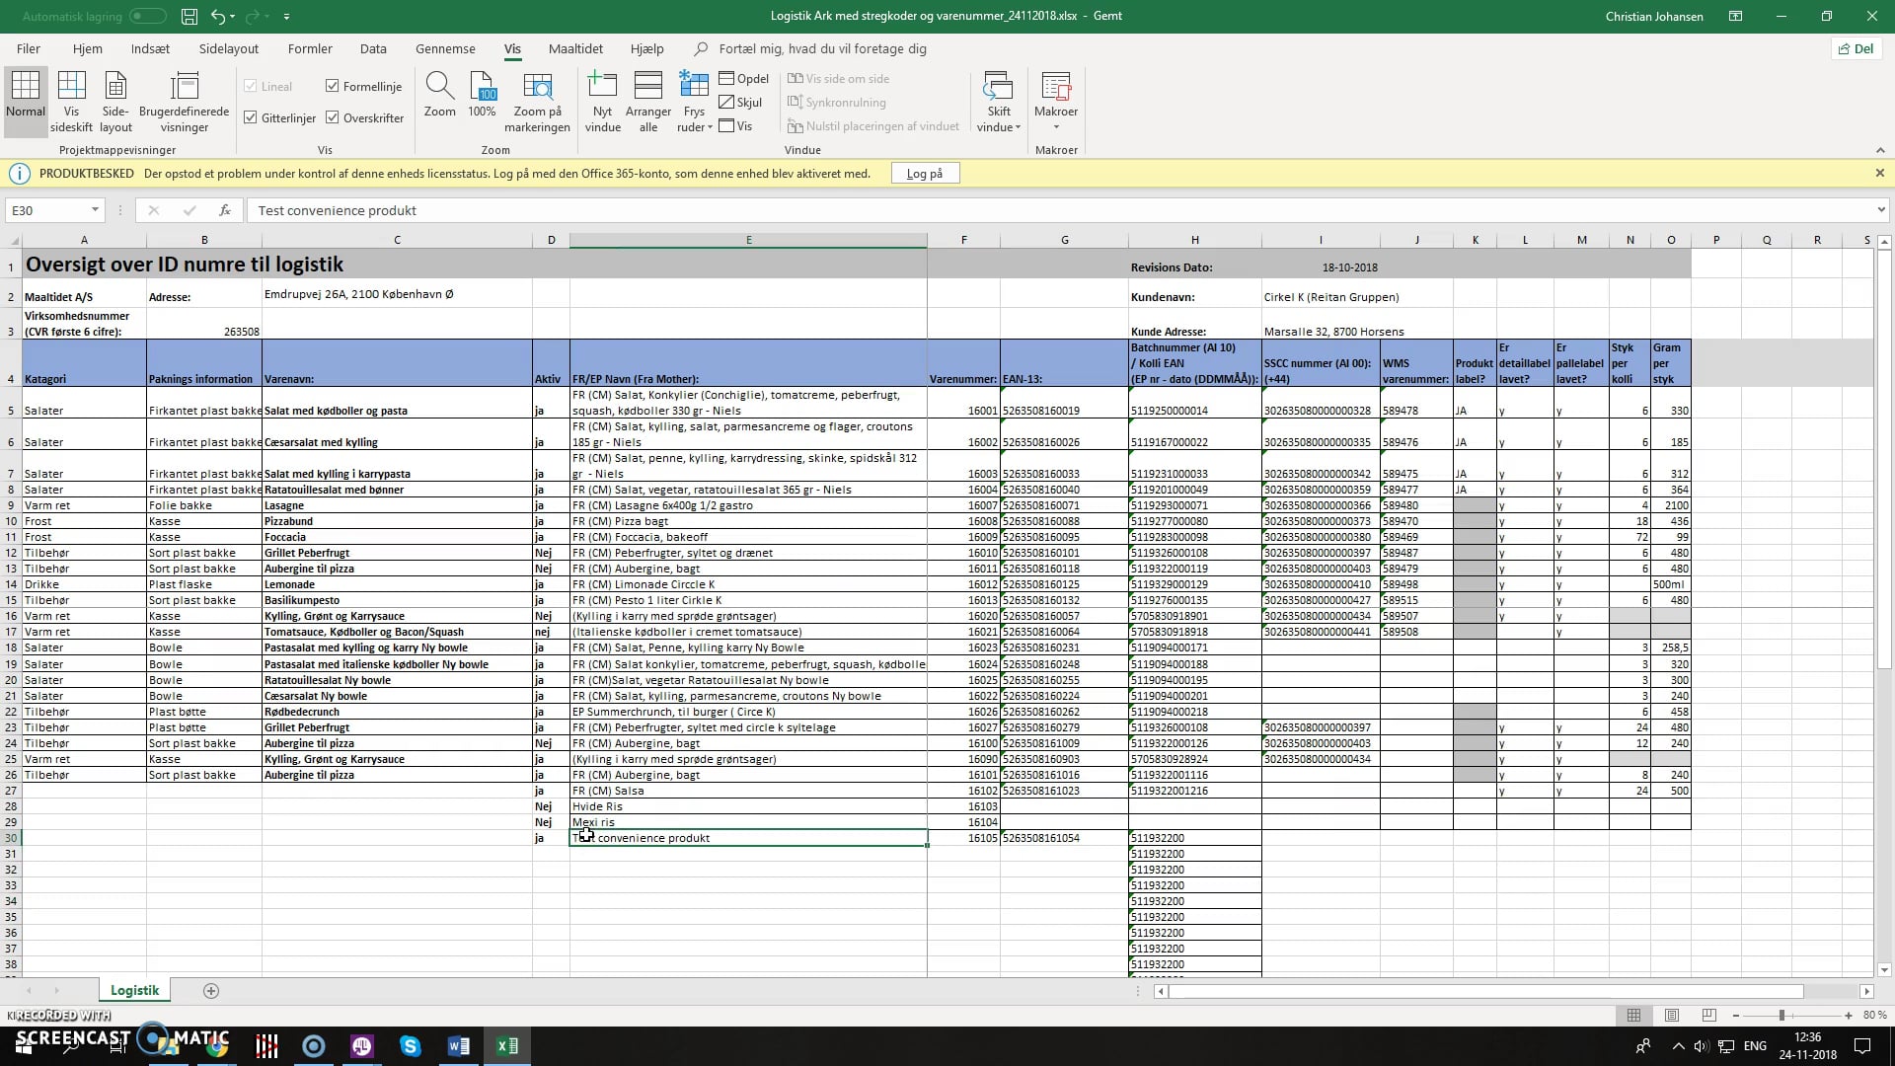The width and height of the screenshot is (1895, 1066).
Task: Switch to the Data ribbon tab
Action: click(x=373, y=48)
